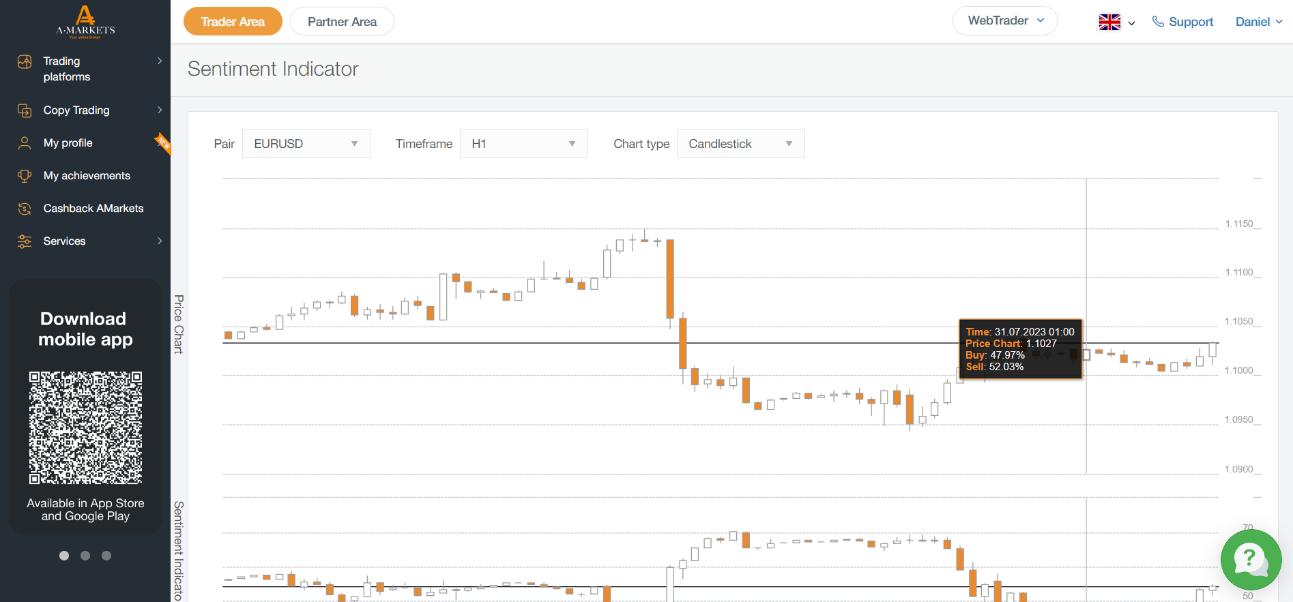Select the first banner carousel dot
This screenshot has width=1293, height=602.
click(x=64, y=556)
